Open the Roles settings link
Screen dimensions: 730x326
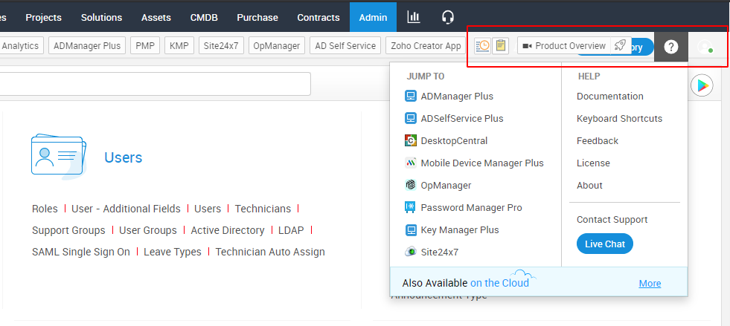[45, 209]
